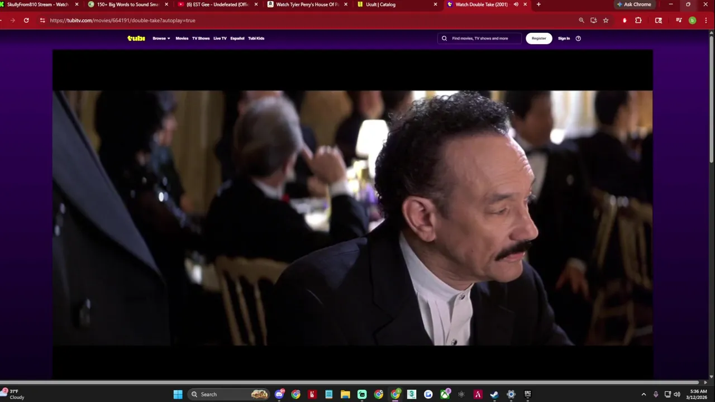Open the Tubi help icon

pos(578,39)
